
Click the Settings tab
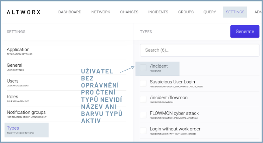click(x=235, y=12)
